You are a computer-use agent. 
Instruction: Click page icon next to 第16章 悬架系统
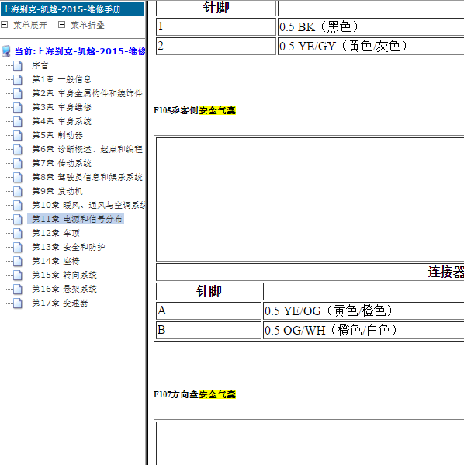coord(18,289)
